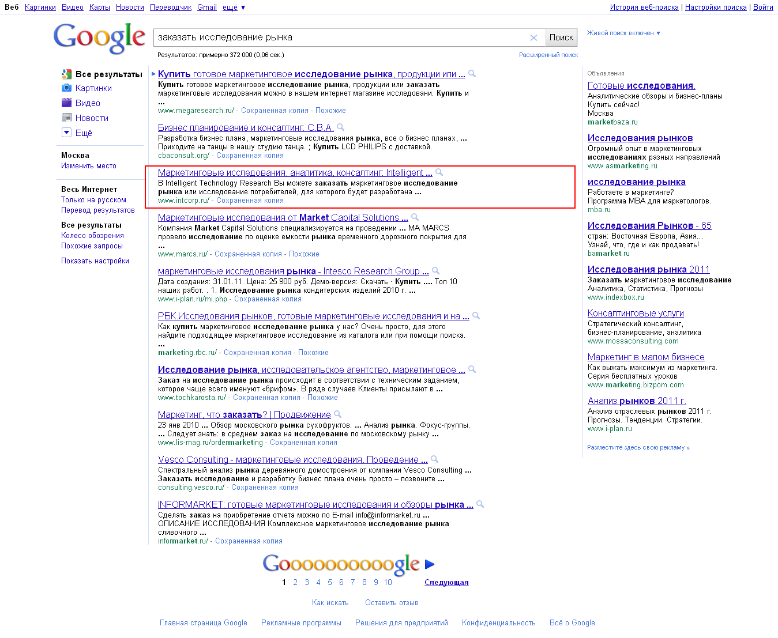Open Карты in the top navigation bar
Viewport: 778px width, 638px height.
click(x=100, y=7)
